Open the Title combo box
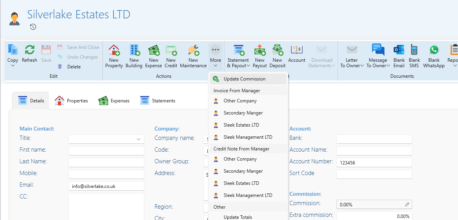The width and height of the screenshot is (458, 220). pyautogui.click(x=106, y=139)
